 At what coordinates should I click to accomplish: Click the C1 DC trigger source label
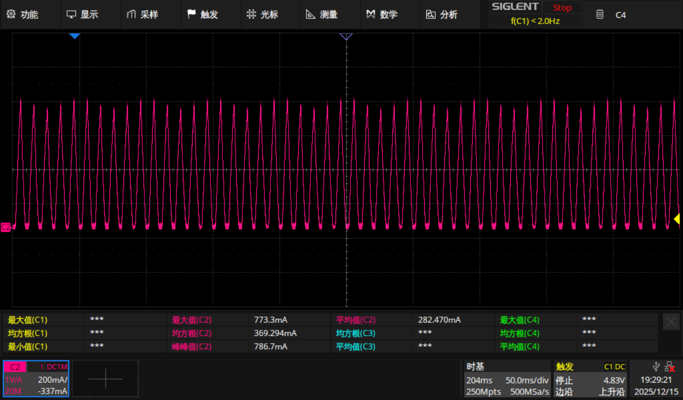pos(614,367)
